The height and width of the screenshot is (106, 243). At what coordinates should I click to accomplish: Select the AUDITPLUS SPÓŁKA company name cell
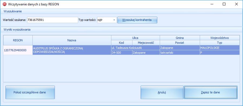tap(72, 50)
